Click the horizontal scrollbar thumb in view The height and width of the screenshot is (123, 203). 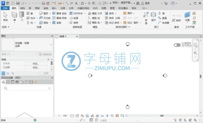[162, 116]
